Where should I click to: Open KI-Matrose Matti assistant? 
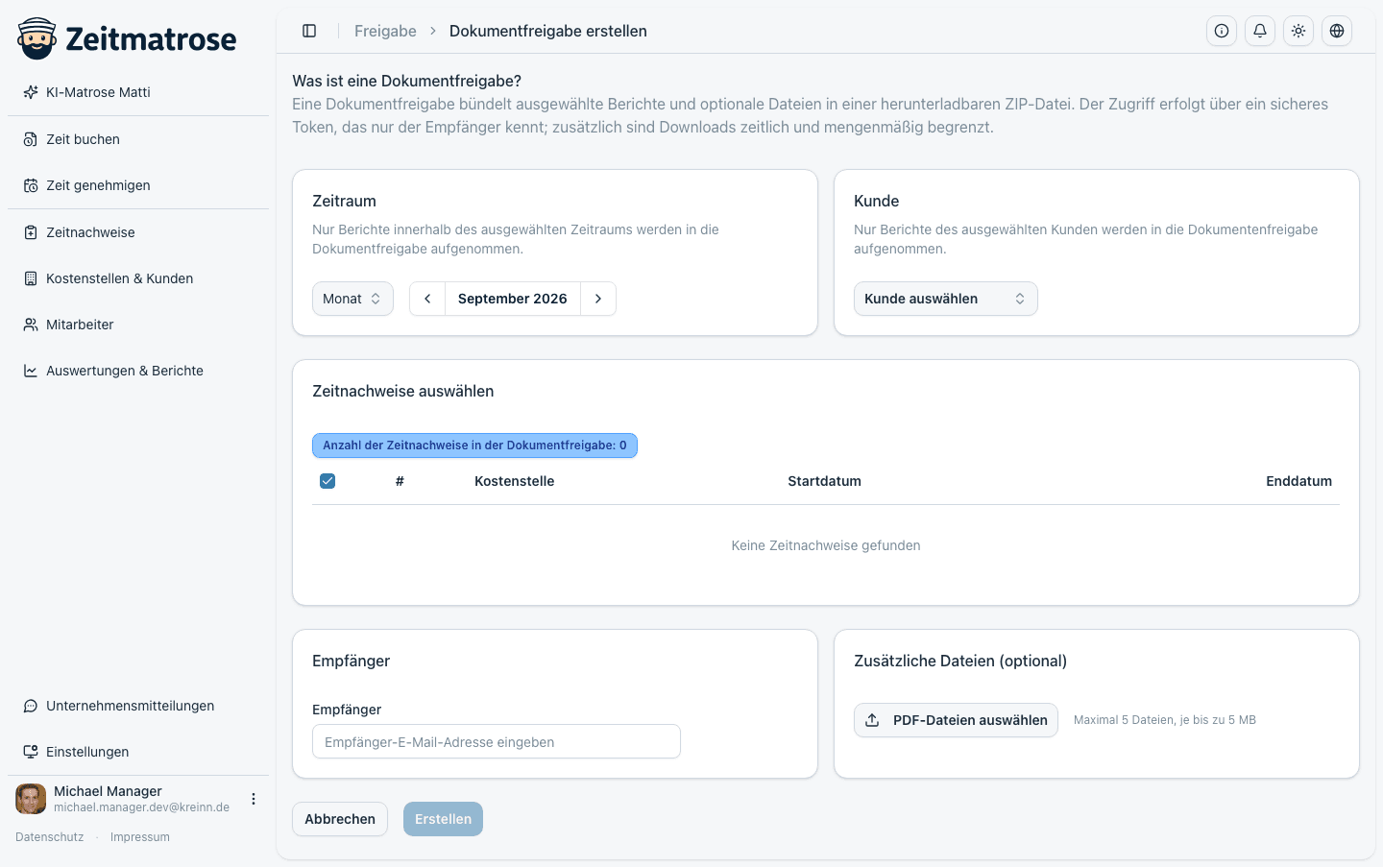[138, 92]
